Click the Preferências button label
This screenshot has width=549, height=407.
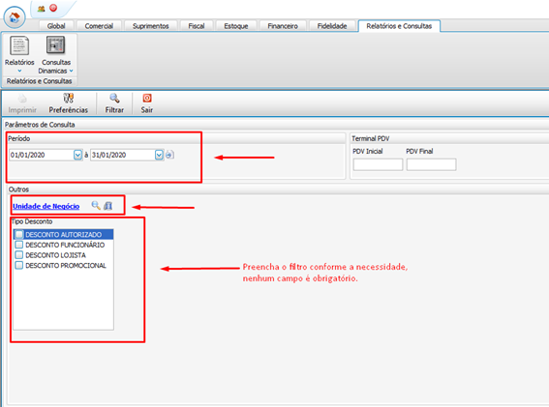pyautogui.click(x=69, y=110)
